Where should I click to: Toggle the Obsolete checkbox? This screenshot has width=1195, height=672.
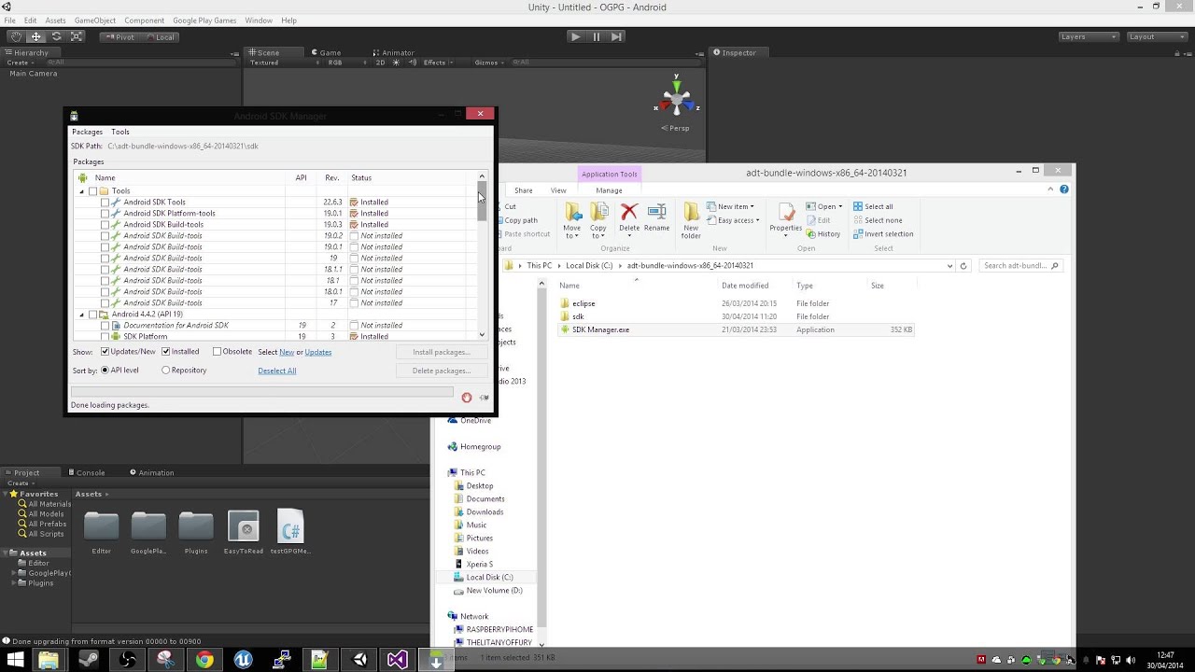pyautogui.click(x=217, y=352)
